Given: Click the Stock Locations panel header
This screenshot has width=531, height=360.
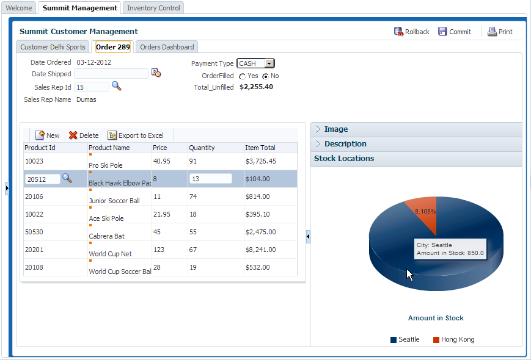Looking at the screenshot, I should click(416, 159).
